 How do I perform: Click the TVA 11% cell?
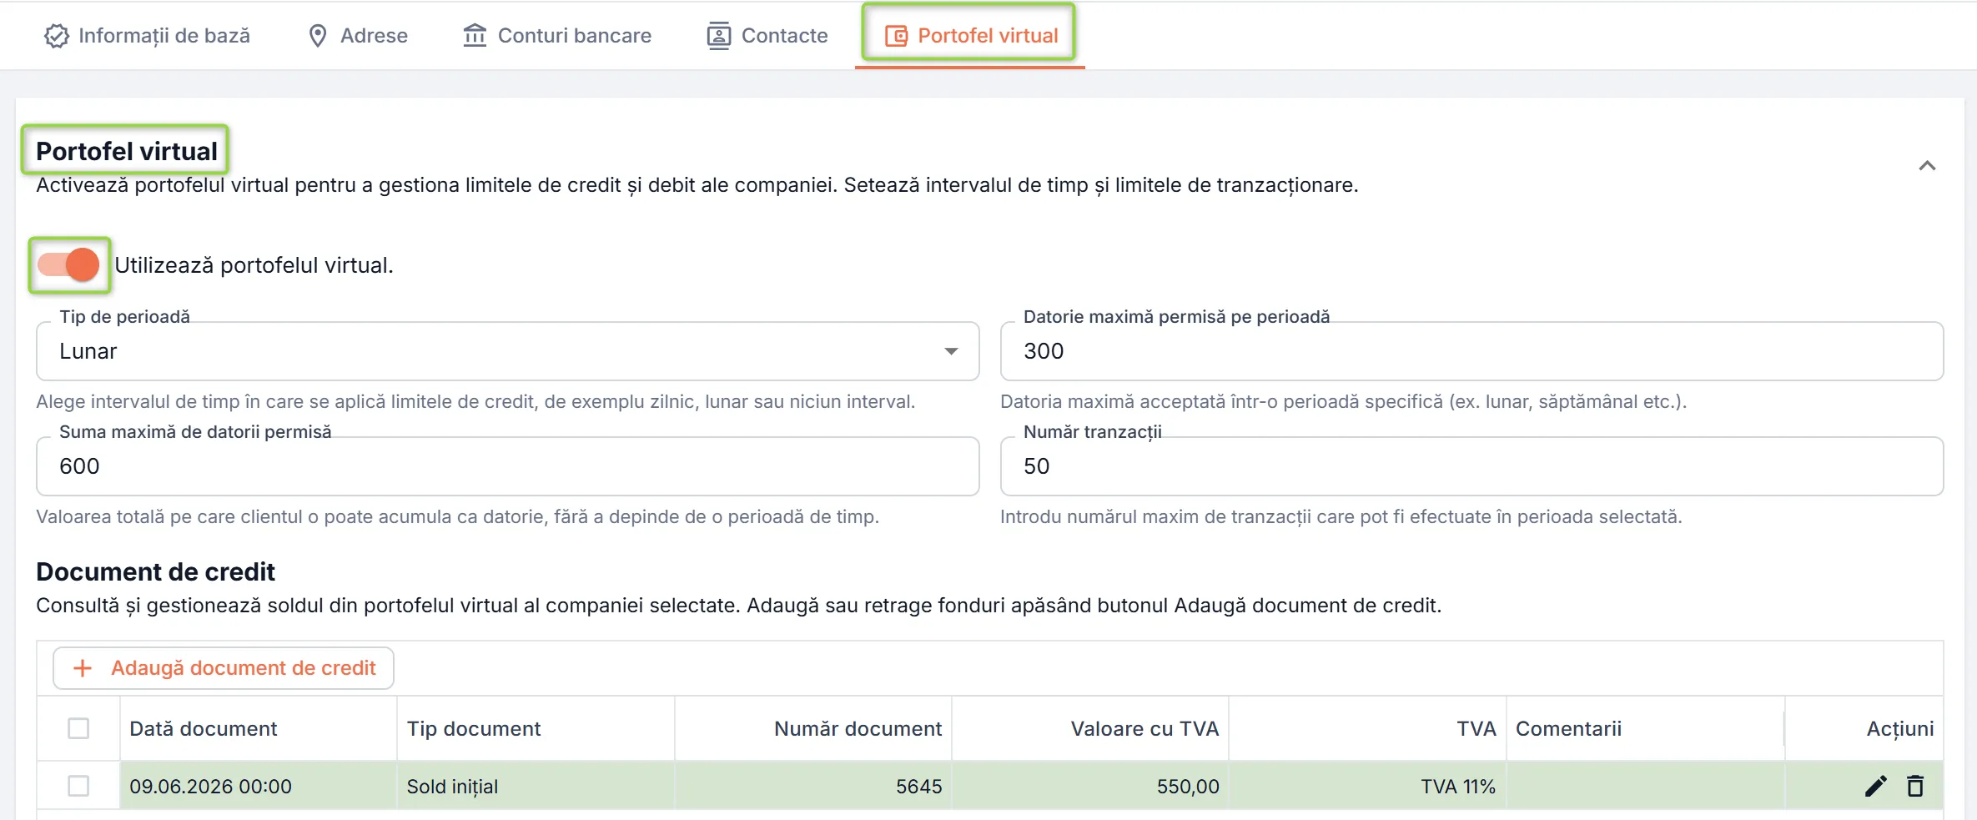[x=1367, y=786]
